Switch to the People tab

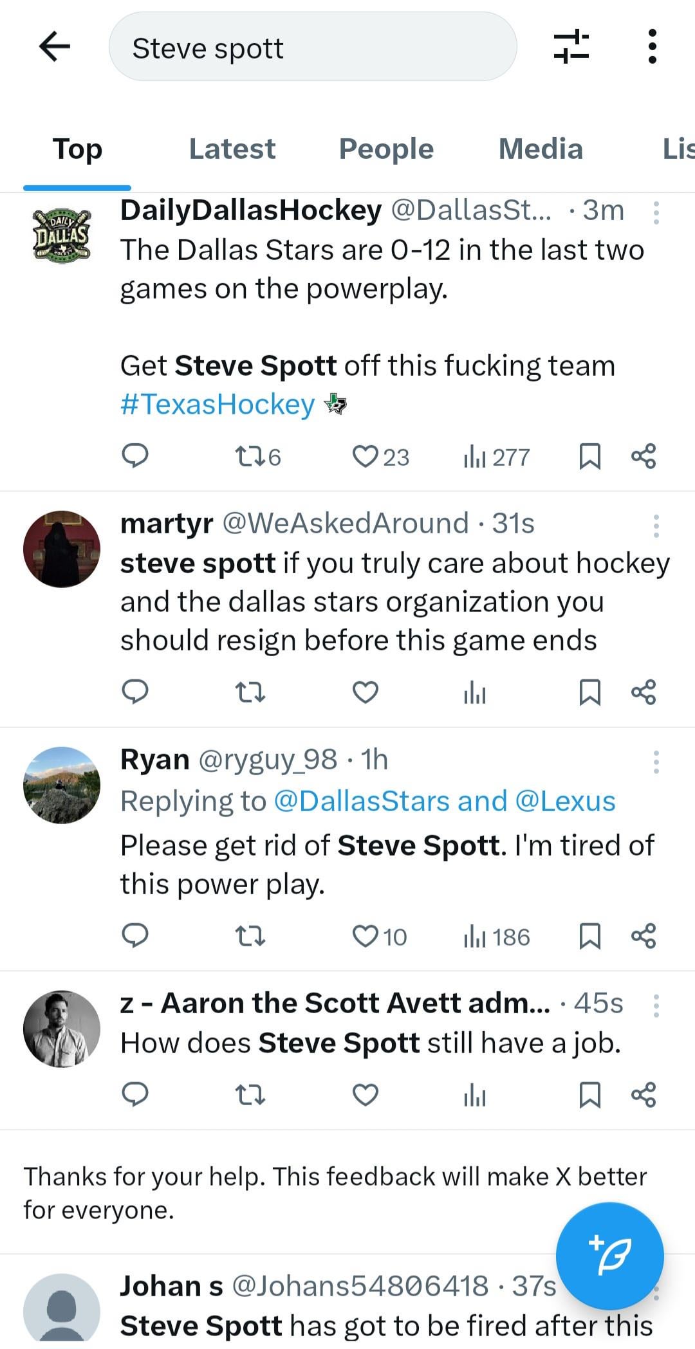(x=386, y=149)
